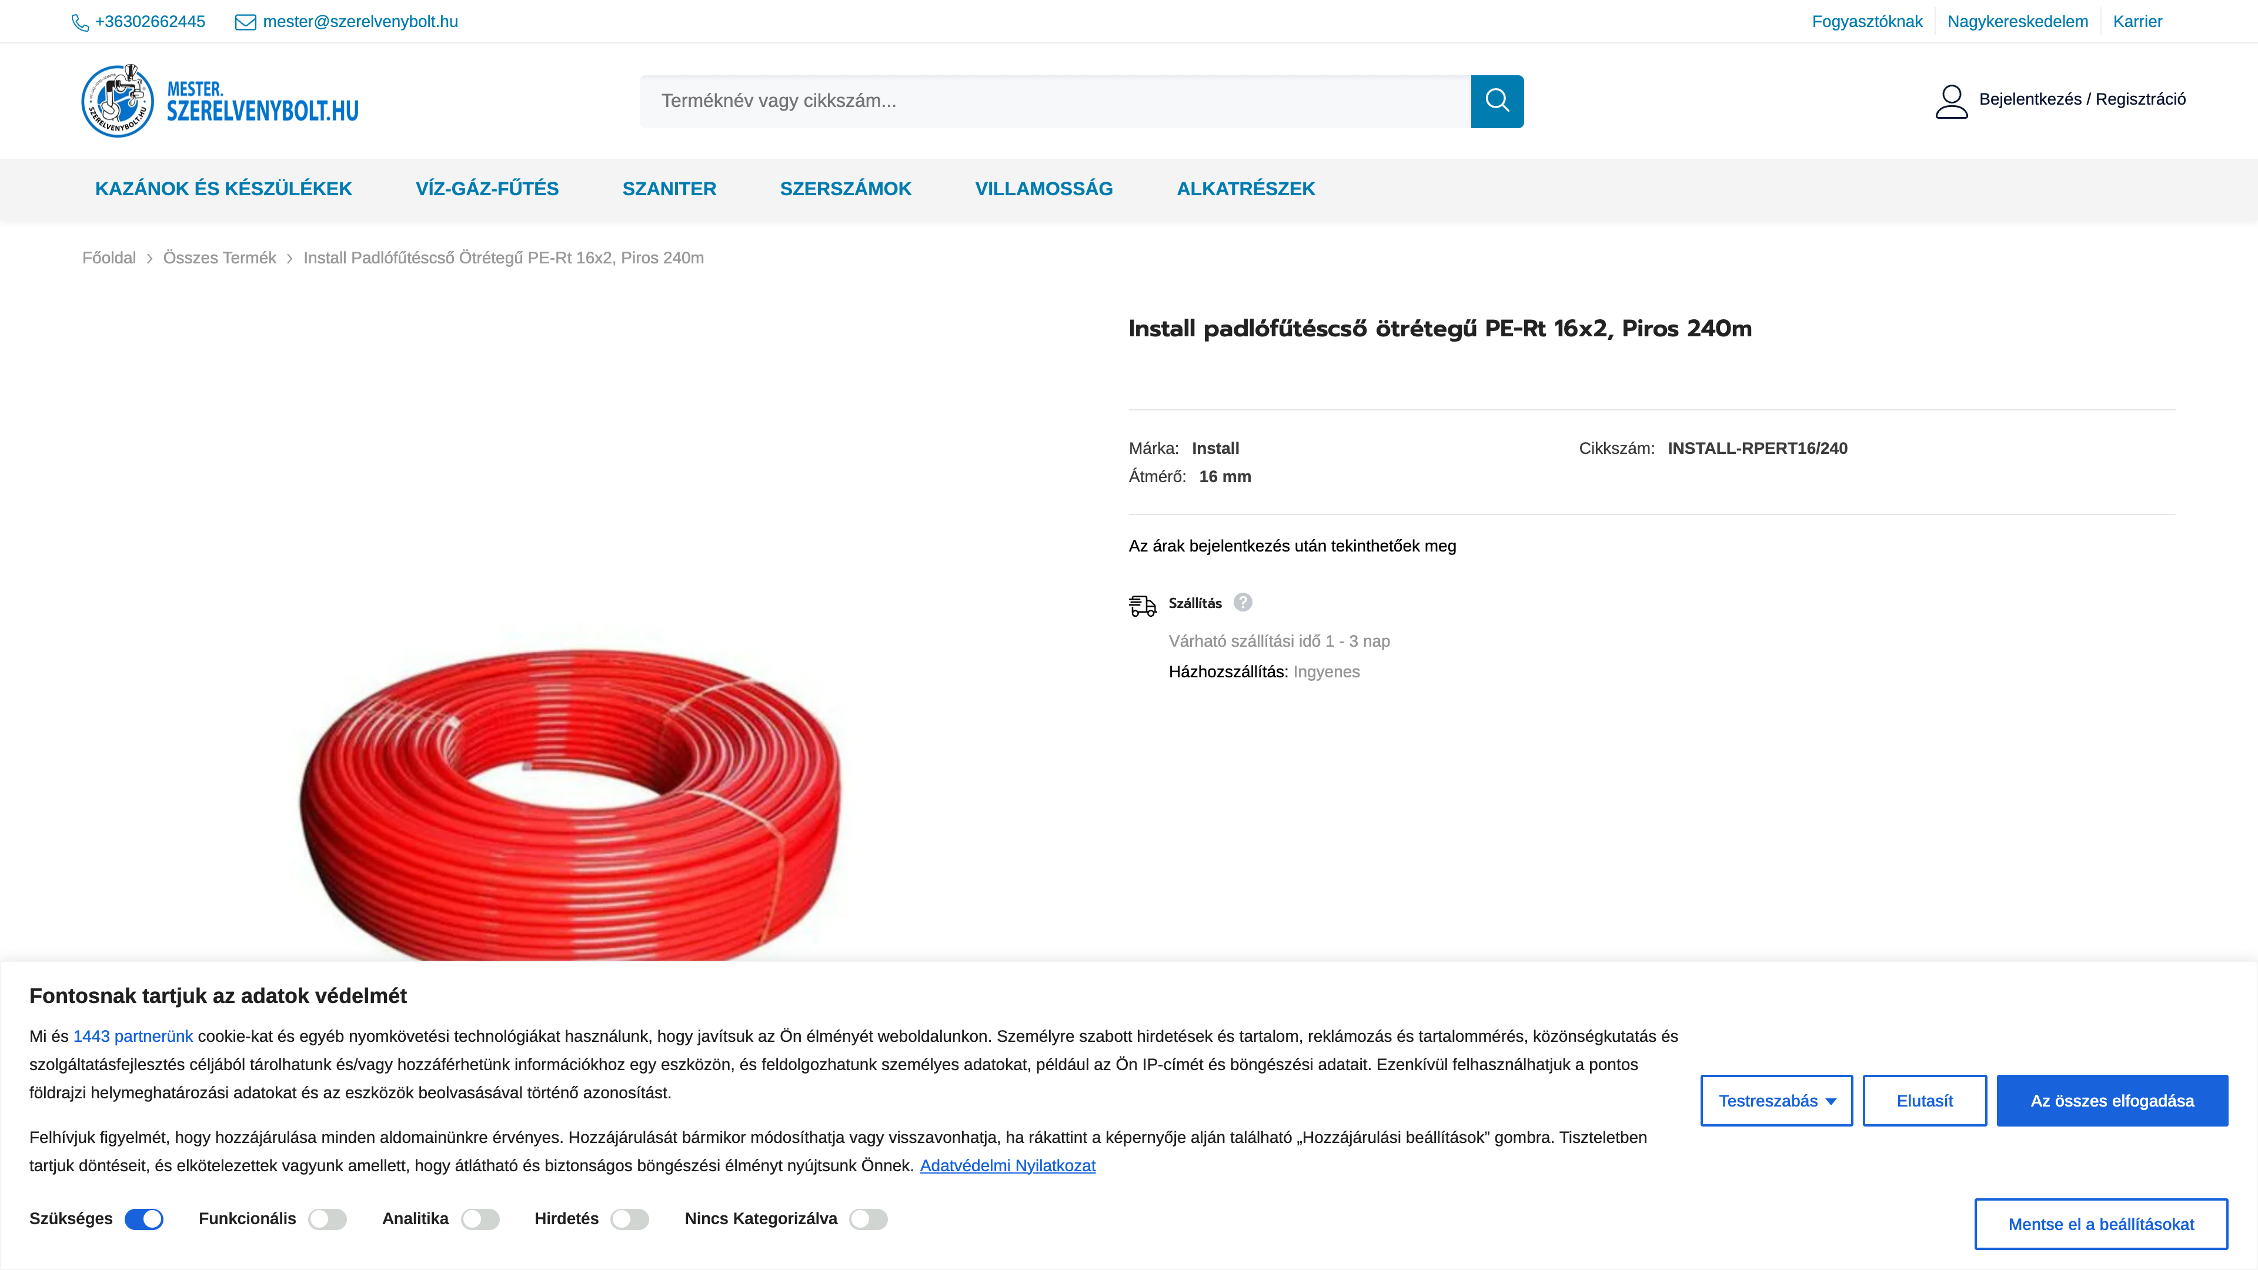Open the SZANITER menu
Screen dimensions: 2258x1270
pyautogui.click(x=669, y=189)
